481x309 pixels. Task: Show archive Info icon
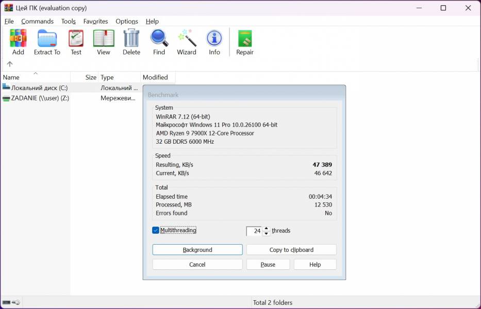[x=214, y=39]
